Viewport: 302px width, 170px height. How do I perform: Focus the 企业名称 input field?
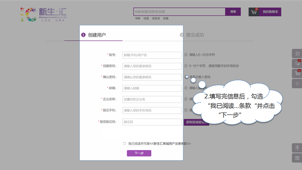point(152,99)
